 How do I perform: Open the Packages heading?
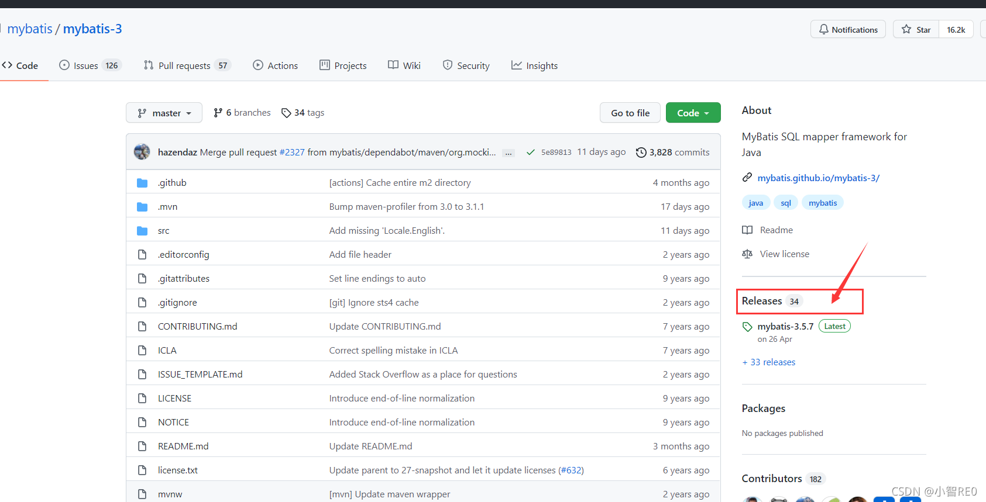764,408
